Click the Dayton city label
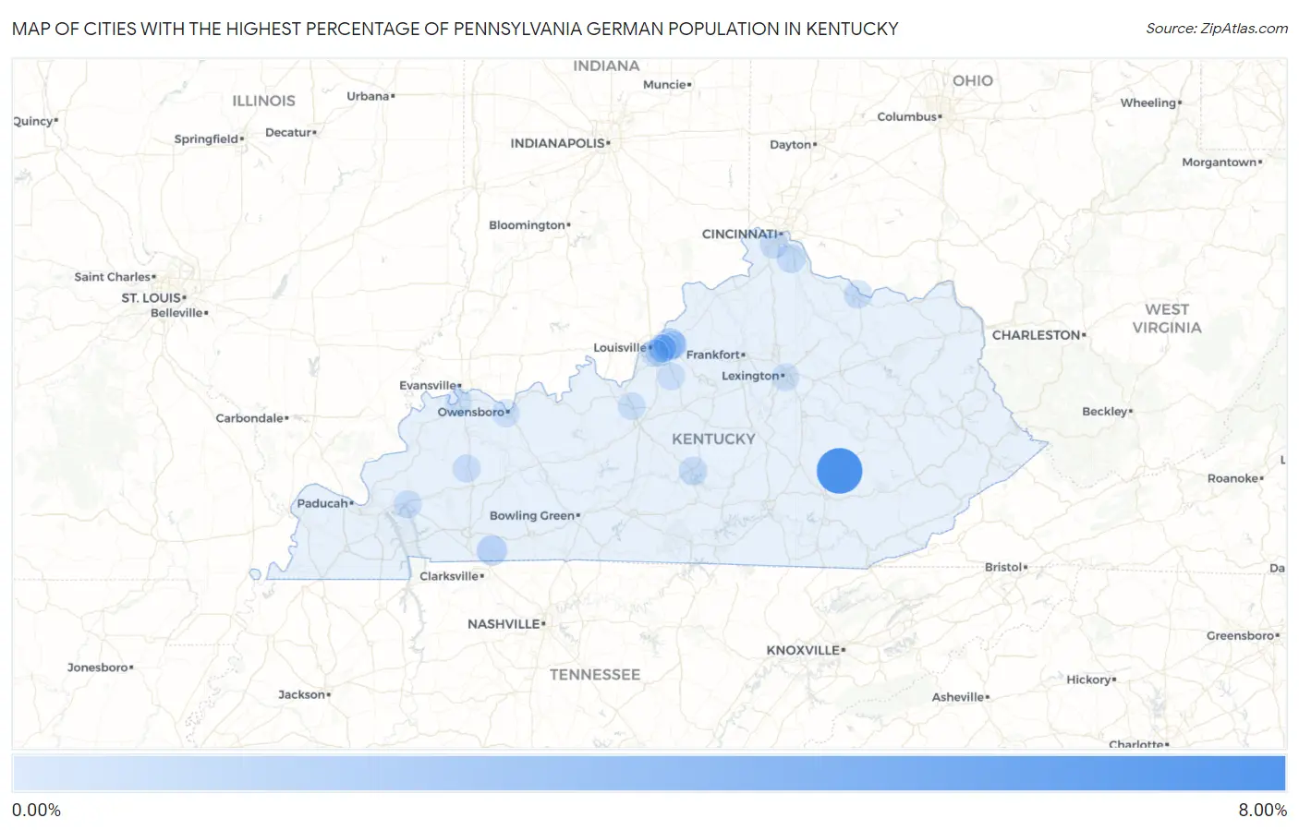The height and width of the screenshot is (830, 1299). click(x=792, y=145)
